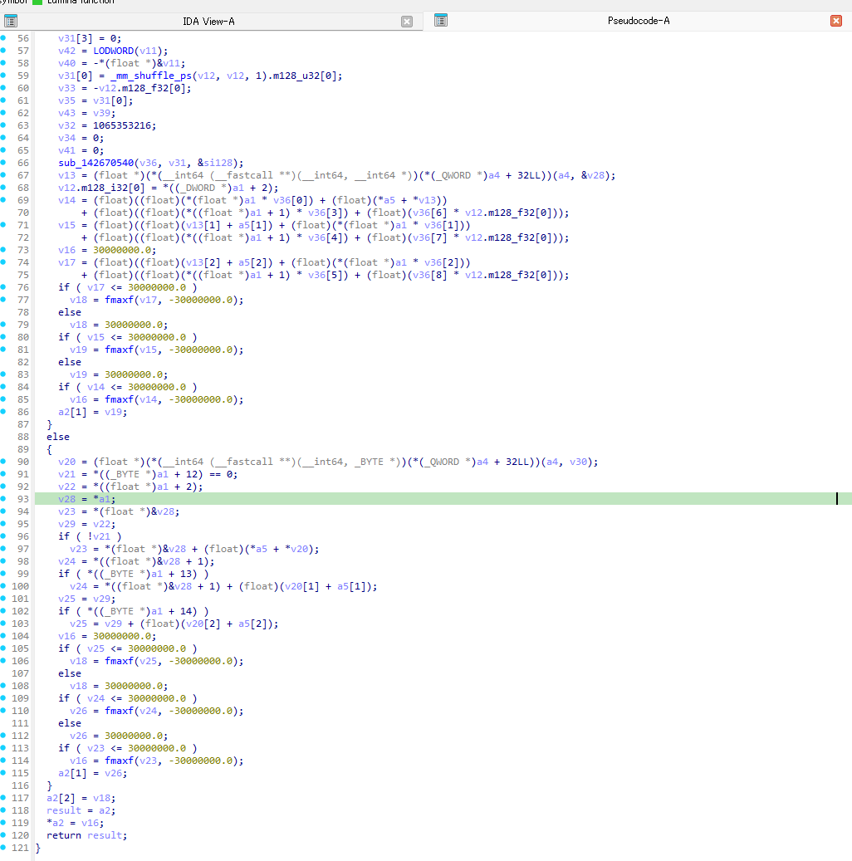Select *a2 assignment on line 119
The height and width of the screenshot is (861, 852).
(x=76, y=823)
